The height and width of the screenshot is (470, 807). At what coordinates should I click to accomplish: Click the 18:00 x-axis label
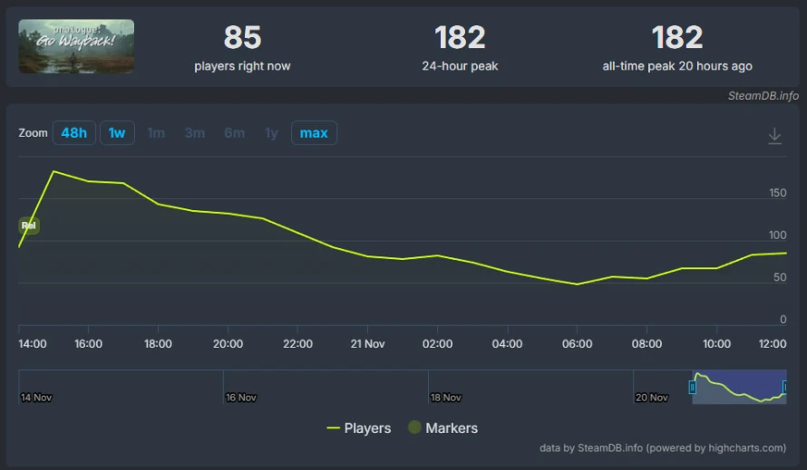[158, 343]
